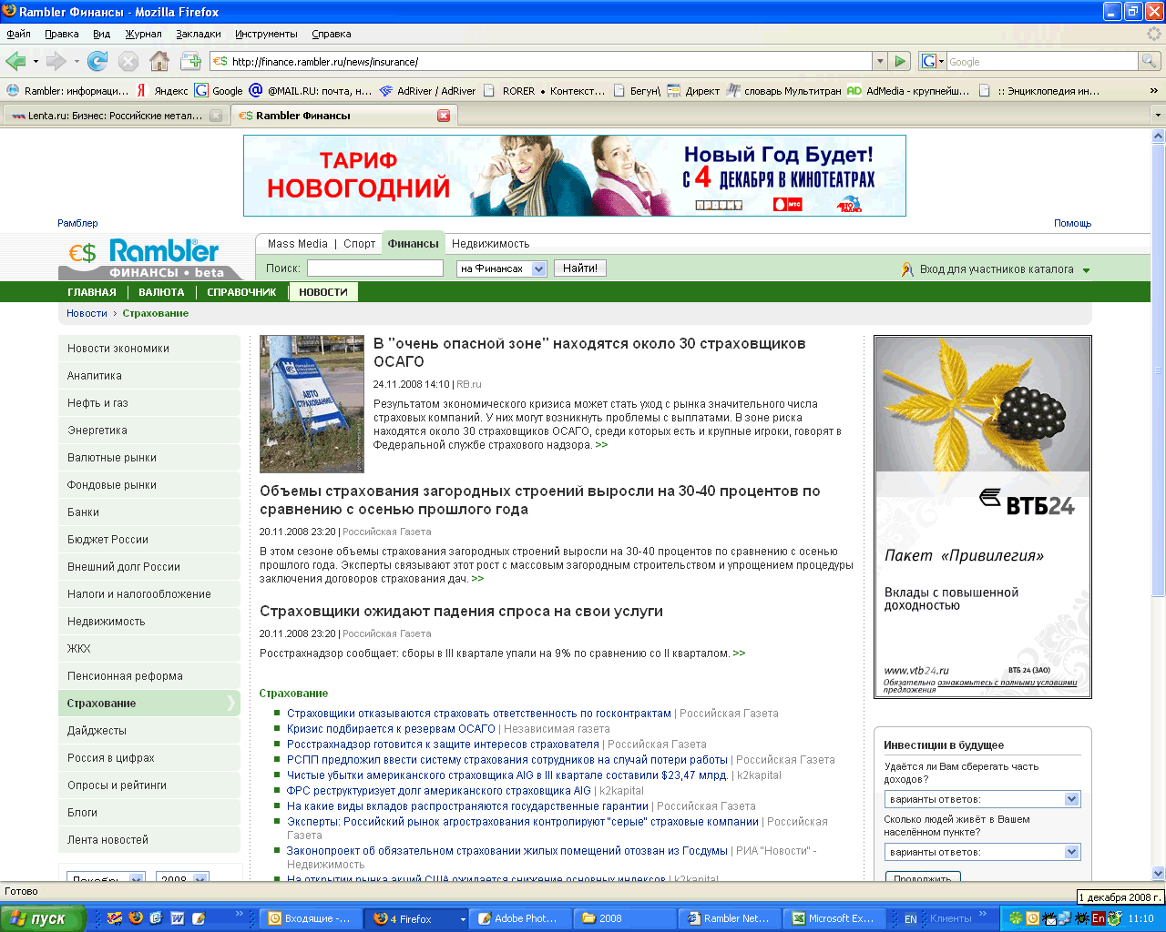Open answer dropdown under the saving income question

coord(982,799)
